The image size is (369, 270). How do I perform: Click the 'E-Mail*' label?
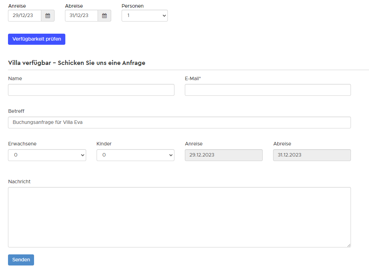(x=193, y=78)
